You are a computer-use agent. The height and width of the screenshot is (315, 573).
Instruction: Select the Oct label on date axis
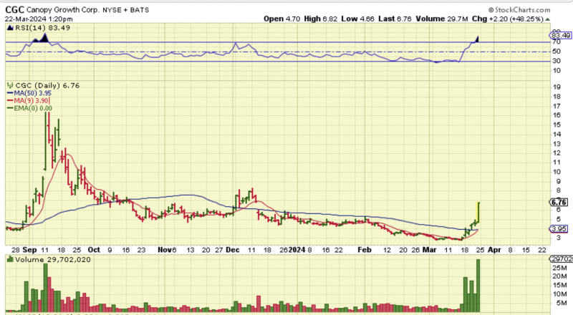tap(93, 251)
